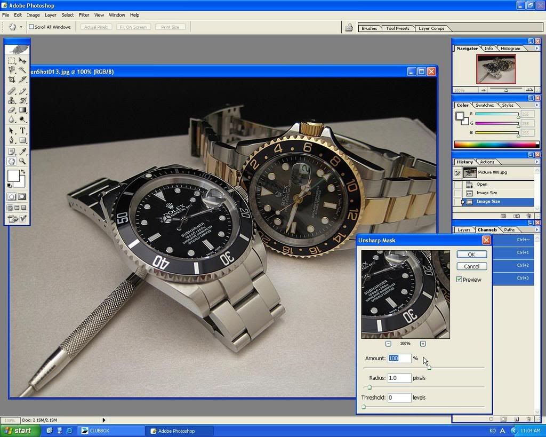Open the Image menu
Screen dimensions: 546x437
[x=34, y=15]
